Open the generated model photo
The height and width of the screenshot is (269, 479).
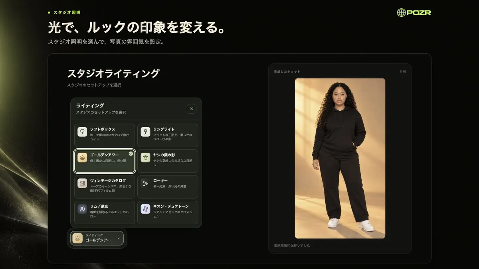340,158
